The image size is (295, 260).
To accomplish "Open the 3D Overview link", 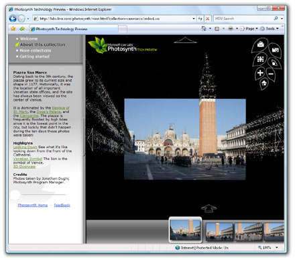I will click(x=24, y=167).
